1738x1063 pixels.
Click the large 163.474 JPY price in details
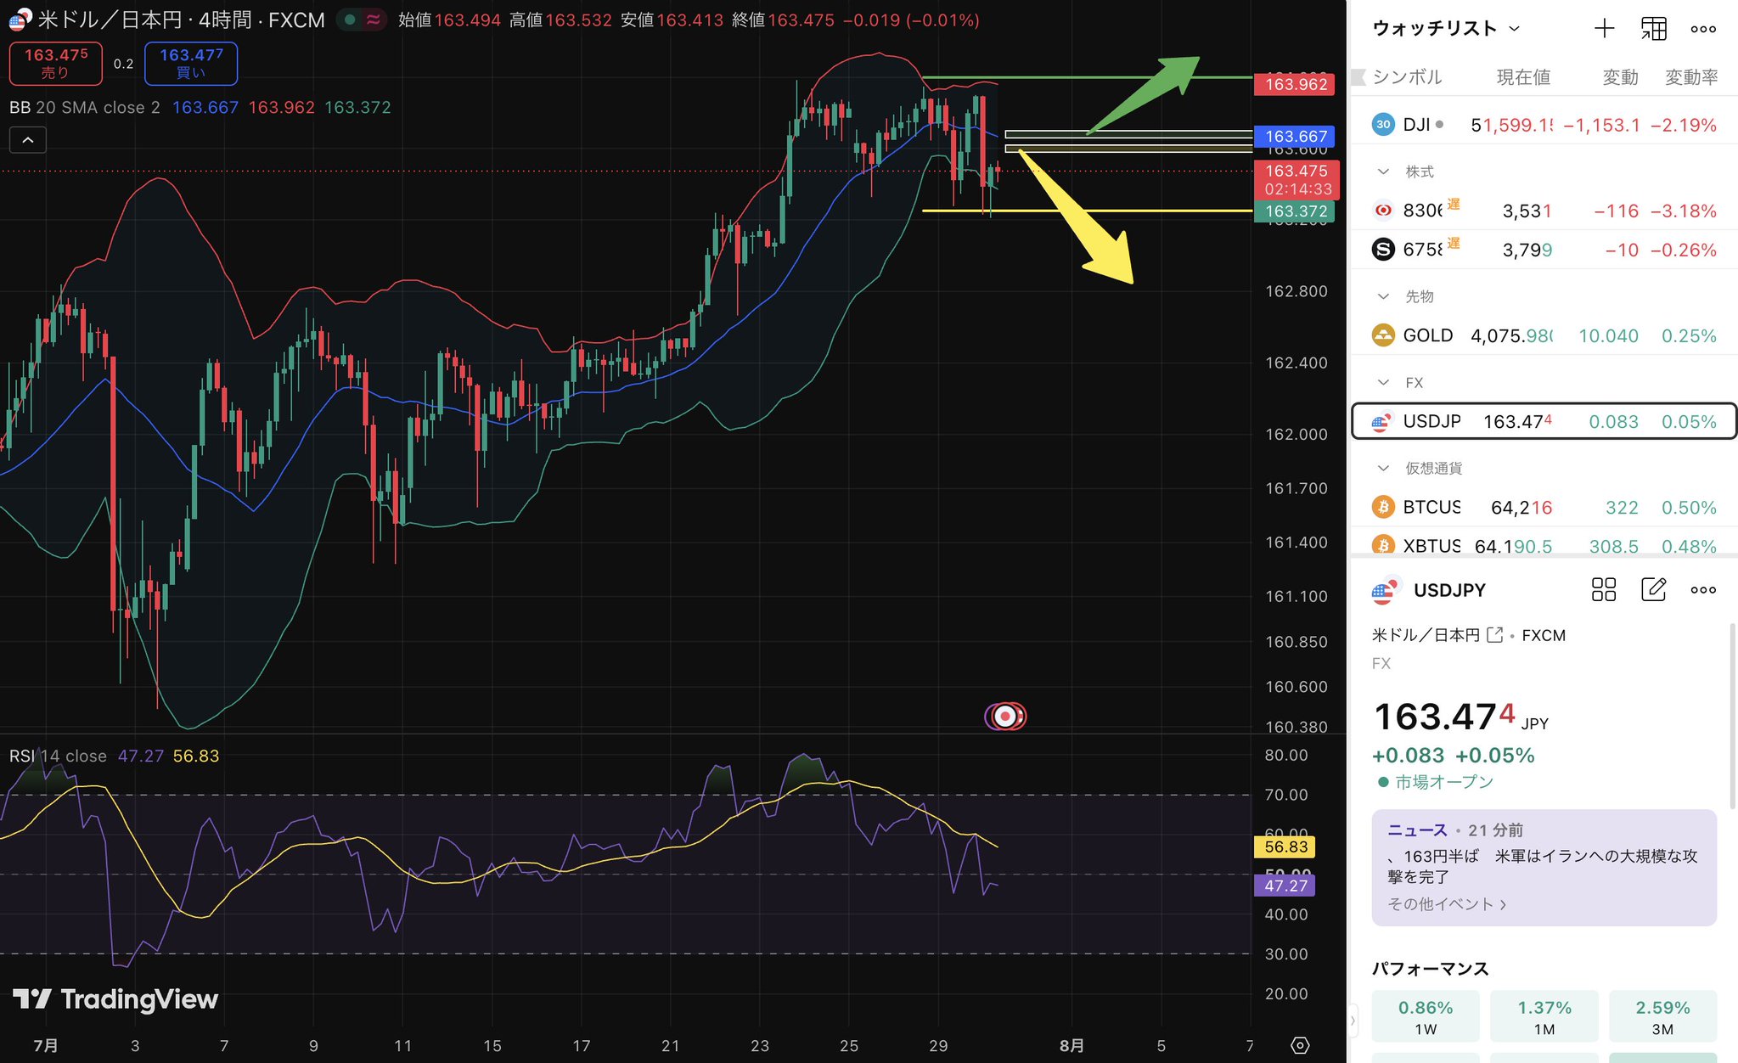pyautogui.click(x=1460, y=717)
